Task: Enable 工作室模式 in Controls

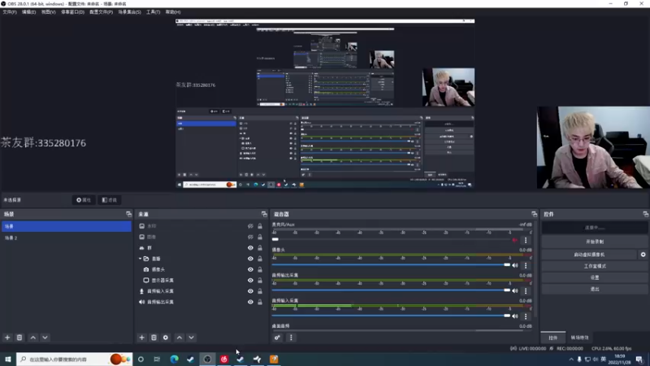Action: pyautogui.click(x=595, y=266)
